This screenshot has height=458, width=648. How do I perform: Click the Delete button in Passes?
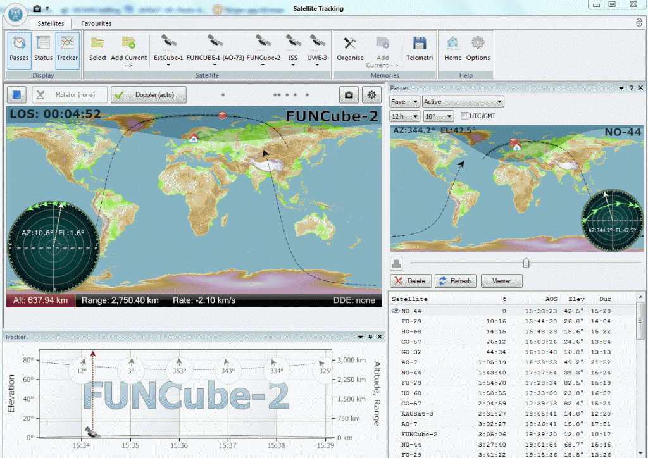[x=411, y=281]
